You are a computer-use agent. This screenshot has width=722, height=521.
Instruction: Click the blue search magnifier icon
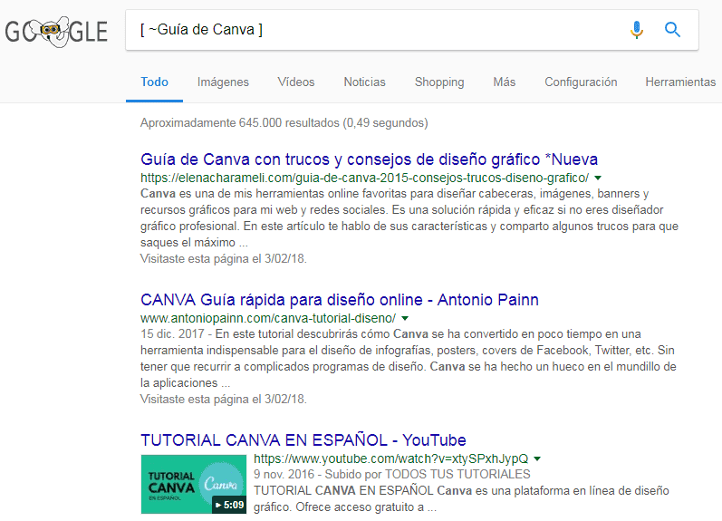click(x=672, y=30)
